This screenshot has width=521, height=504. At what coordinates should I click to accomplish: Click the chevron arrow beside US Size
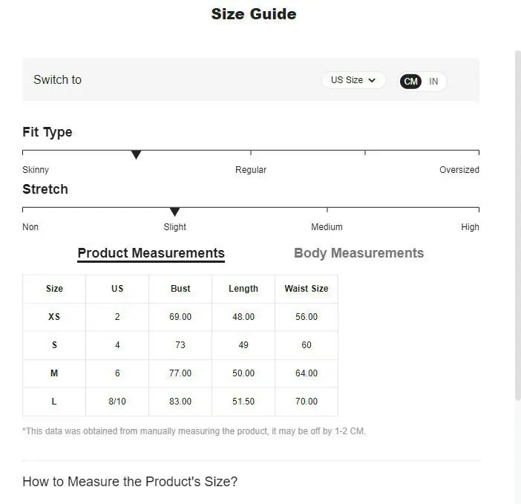point(372,80)
